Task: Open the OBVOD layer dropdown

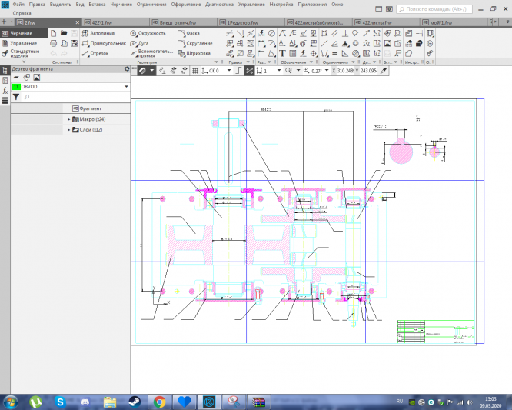Action: coord(125,88)
